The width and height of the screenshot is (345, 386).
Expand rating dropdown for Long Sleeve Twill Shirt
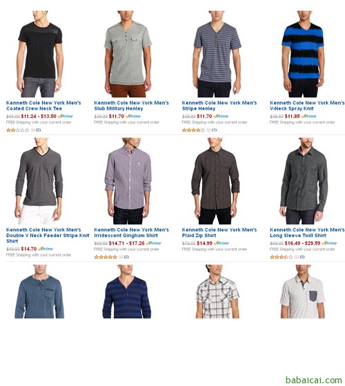[297, 257]
